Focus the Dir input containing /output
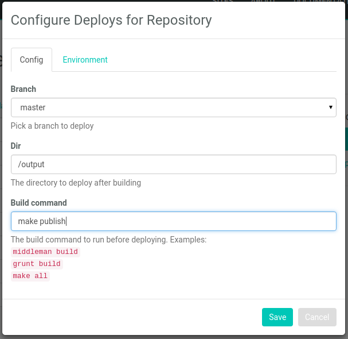The image size is (348, 339). tap(173, 164)
